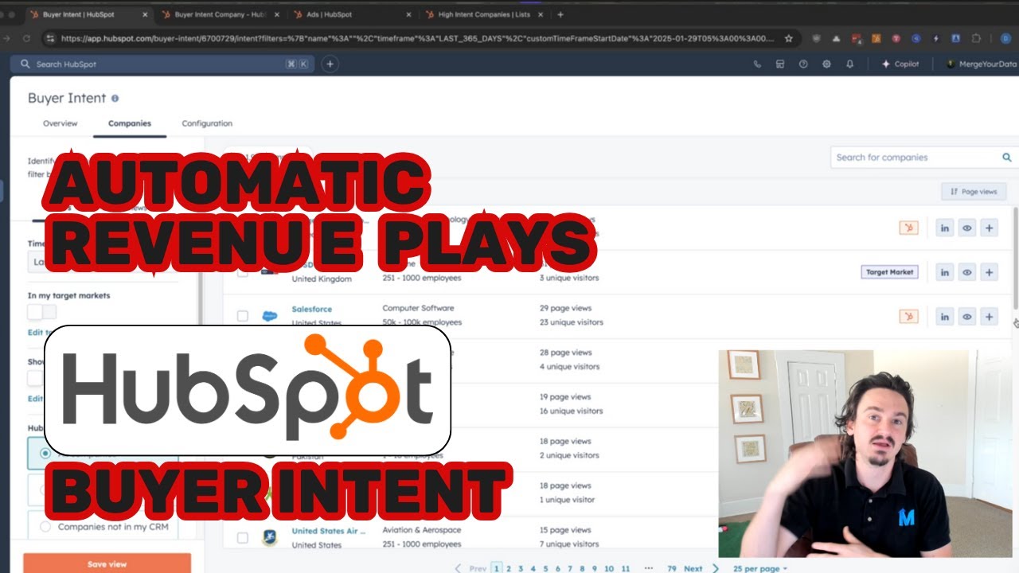Click the "Aviation & Aerospace" text
This screenshot has height=573, width=1019.
click(x=421, y=530)
